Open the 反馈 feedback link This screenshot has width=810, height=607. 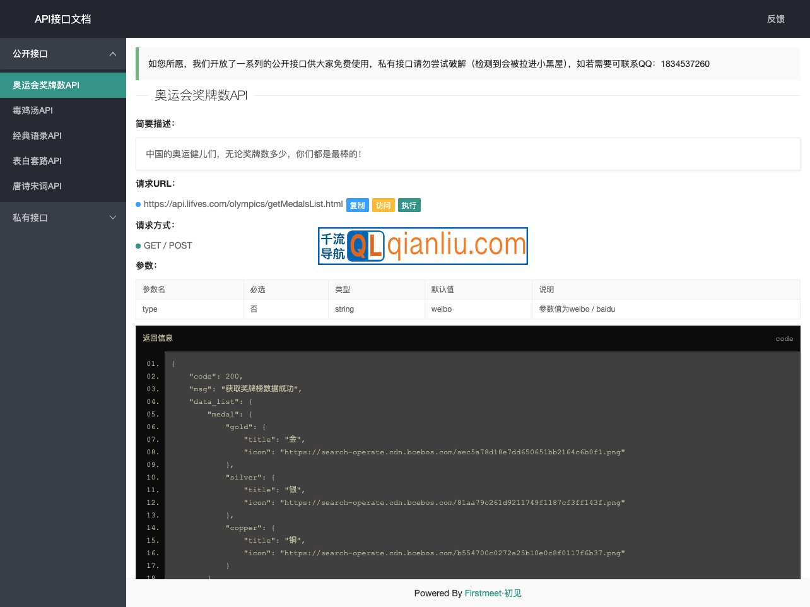775,19
